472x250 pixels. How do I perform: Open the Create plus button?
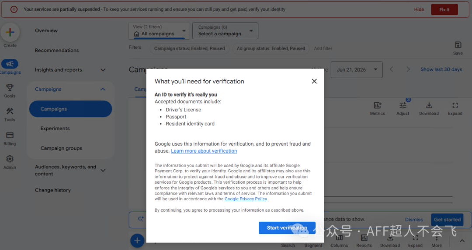(x=10, y=32)
